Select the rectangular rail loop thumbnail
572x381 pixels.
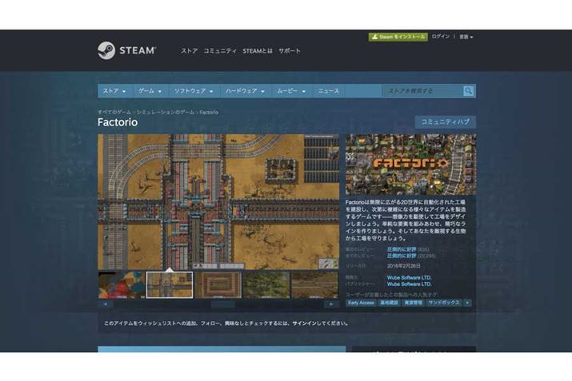[218, 285]
